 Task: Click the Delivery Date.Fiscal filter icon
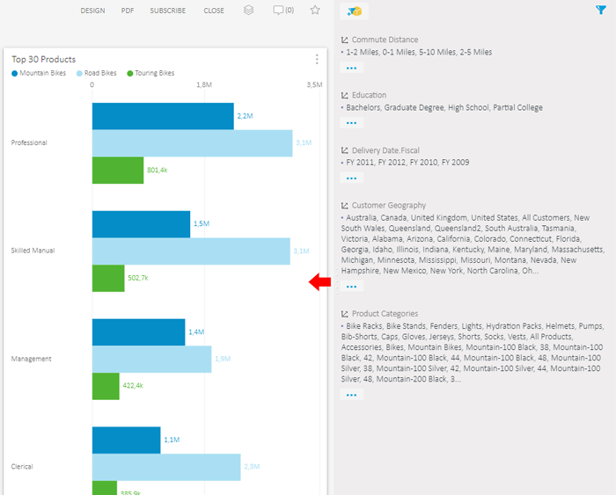coord(345,150)
